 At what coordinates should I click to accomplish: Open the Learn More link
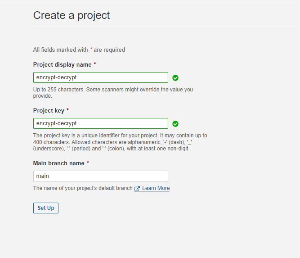point(156,188)
